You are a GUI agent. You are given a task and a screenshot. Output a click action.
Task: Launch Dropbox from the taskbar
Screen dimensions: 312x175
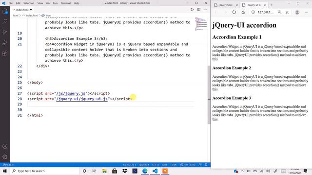125,171
